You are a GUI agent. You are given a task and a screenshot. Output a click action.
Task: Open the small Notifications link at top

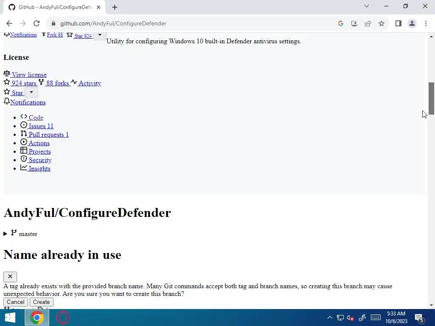(23, 35)
